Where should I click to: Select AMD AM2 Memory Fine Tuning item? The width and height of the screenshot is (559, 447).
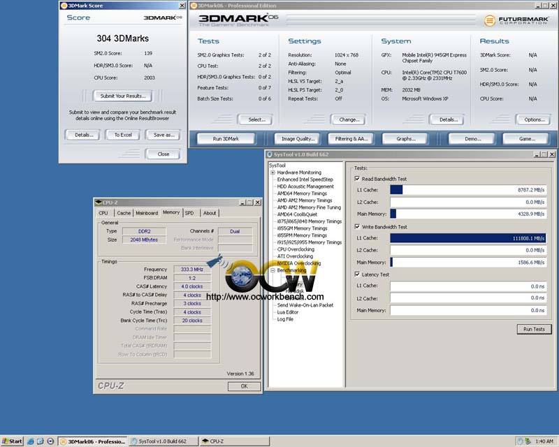pyautogui.click(x=309, y=207)
